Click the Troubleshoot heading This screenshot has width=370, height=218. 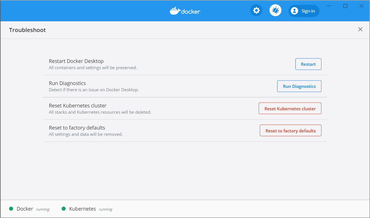click(x=27, y=30)
